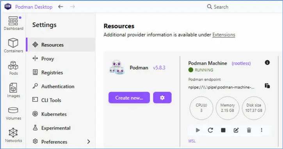283x149 pixels.
Task: Click the Podman seals logo
Action: [117, 68]
